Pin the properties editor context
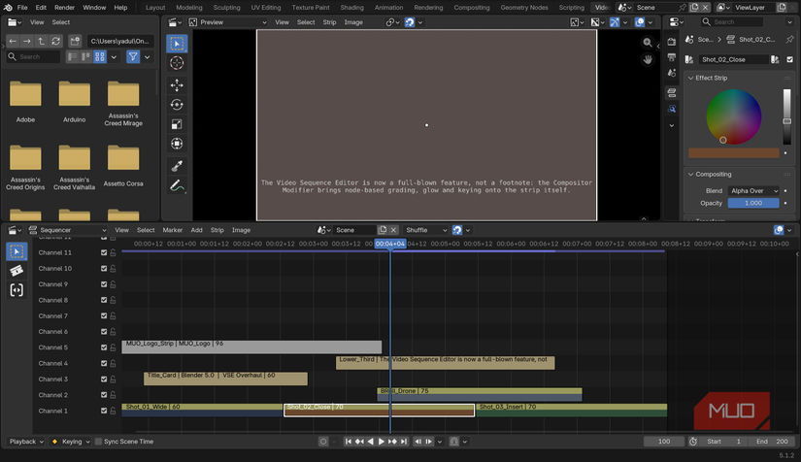The height and width of the screenshot is (462, 801). [789, 39]
